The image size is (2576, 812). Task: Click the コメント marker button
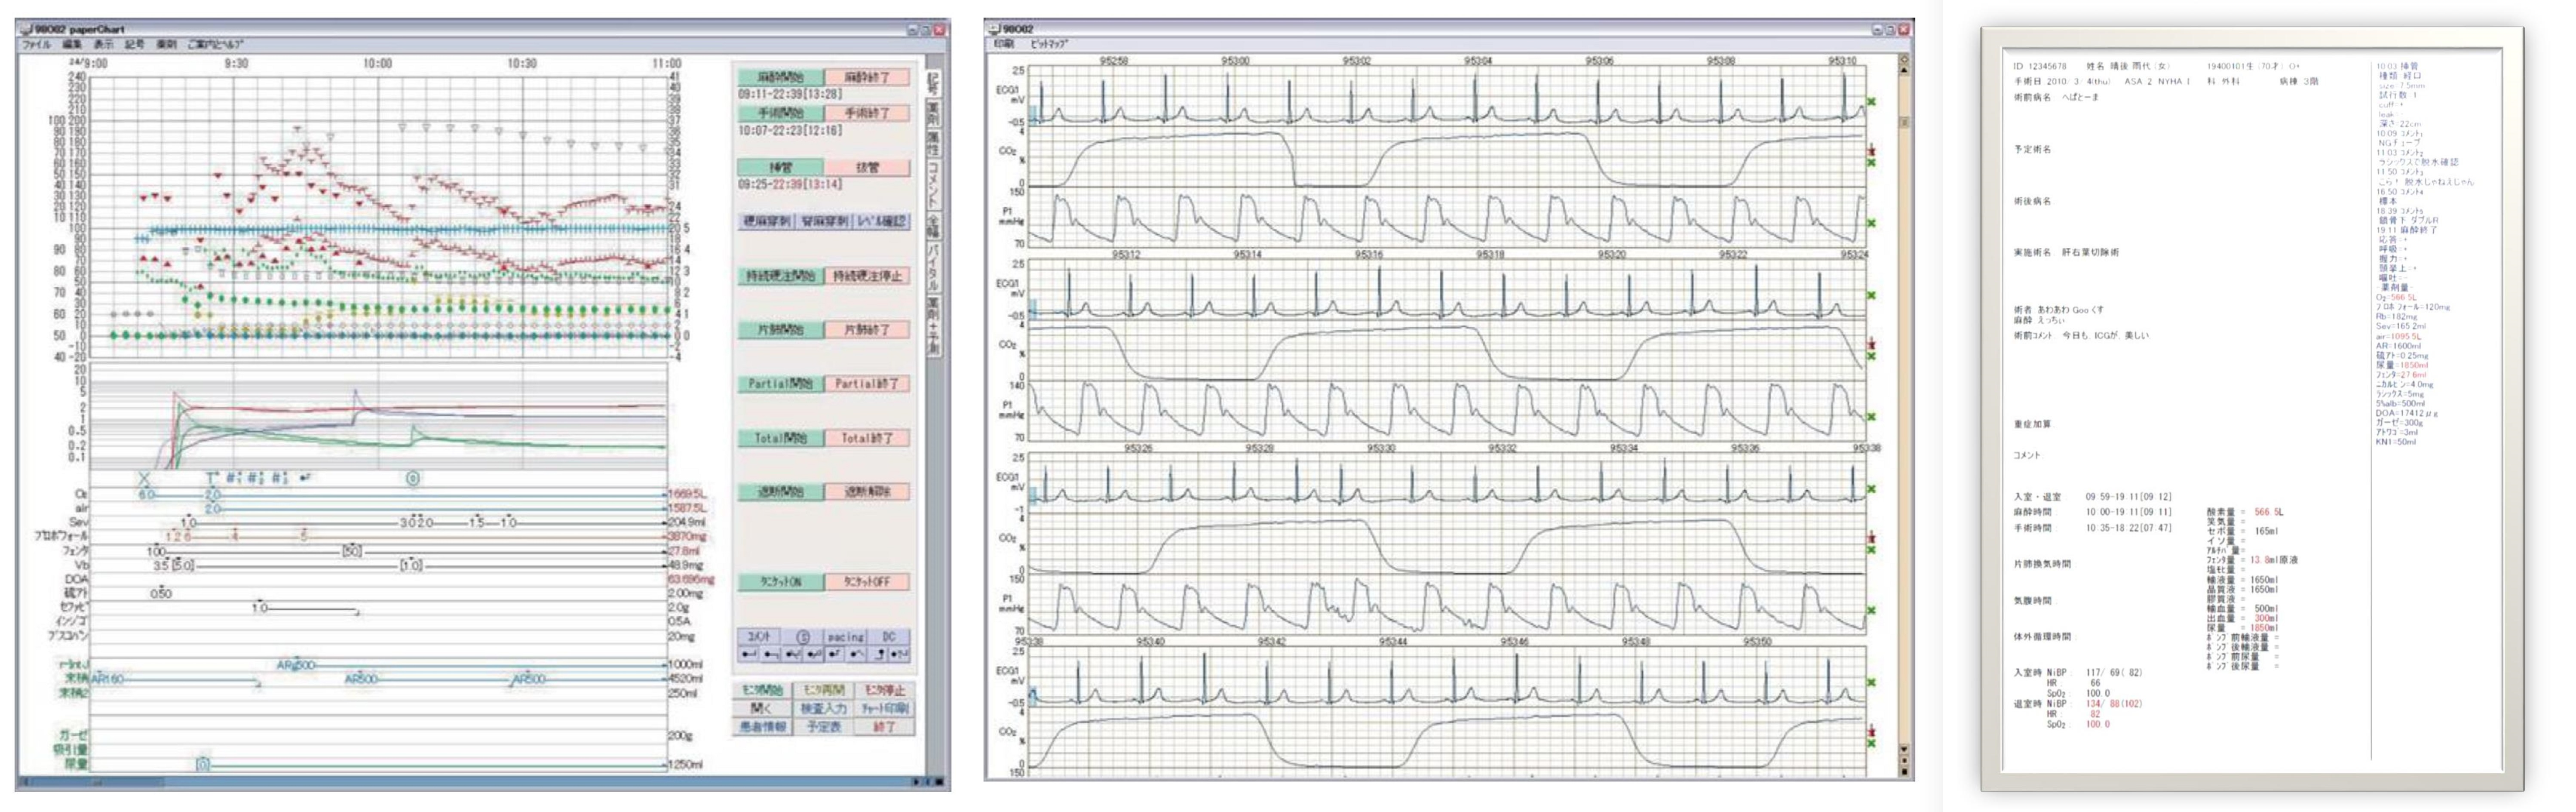tap(759, 636)
